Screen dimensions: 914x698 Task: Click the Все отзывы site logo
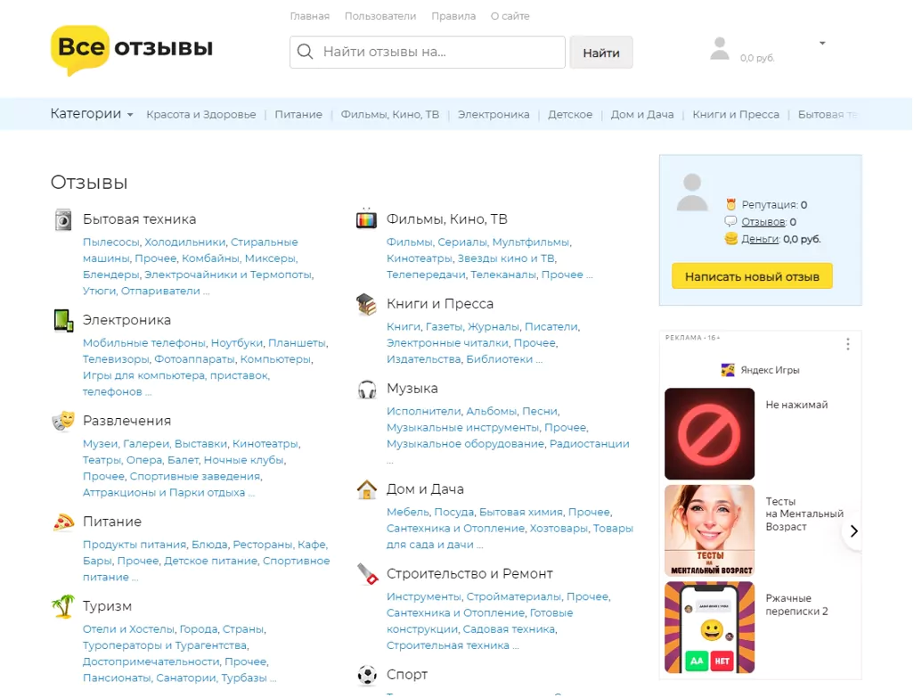pyautogui.click(x=132, y=50)
